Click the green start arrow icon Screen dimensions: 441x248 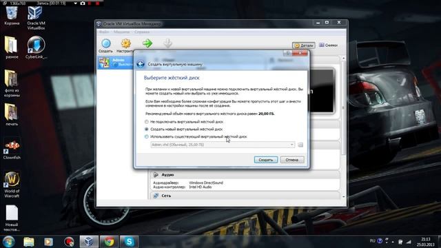147,43
